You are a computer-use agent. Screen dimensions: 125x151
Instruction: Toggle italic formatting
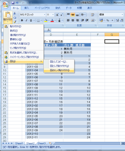point(26,20)
